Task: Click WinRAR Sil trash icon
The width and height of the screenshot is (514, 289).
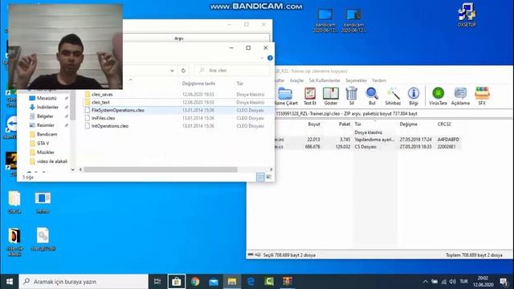Action: point(352,96)
